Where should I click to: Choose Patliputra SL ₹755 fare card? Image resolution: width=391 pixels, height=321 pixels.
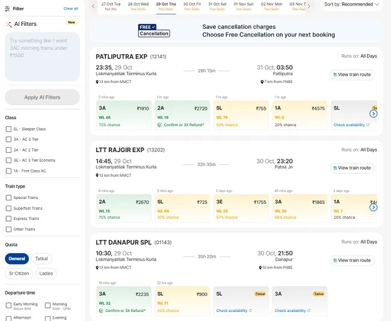click(241, 115)
